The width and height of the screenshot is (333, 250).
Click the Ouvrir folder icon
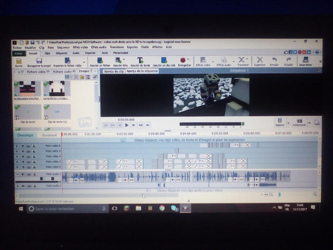click(19, 61)
